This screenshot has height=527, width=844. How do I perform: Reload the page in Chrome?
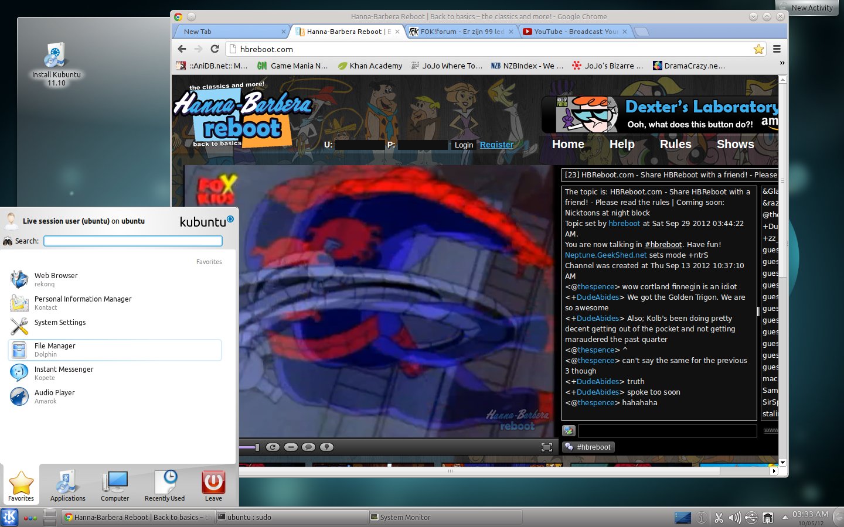(x=215, y=49)
